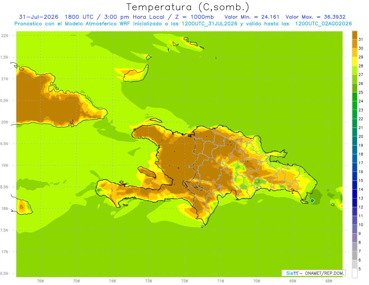369x285 pixels.
Task: Click the '17N' latitude label
Action: point(4,252)
